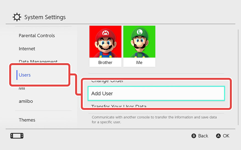Open the Data Management section
This screenshot has width=241, height=150.
(38, 62)
